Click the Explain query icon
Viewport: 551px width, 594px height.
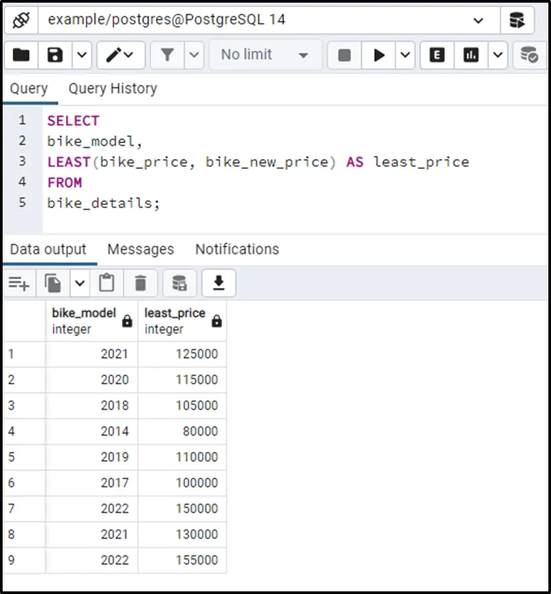click(x=436, y=55)
